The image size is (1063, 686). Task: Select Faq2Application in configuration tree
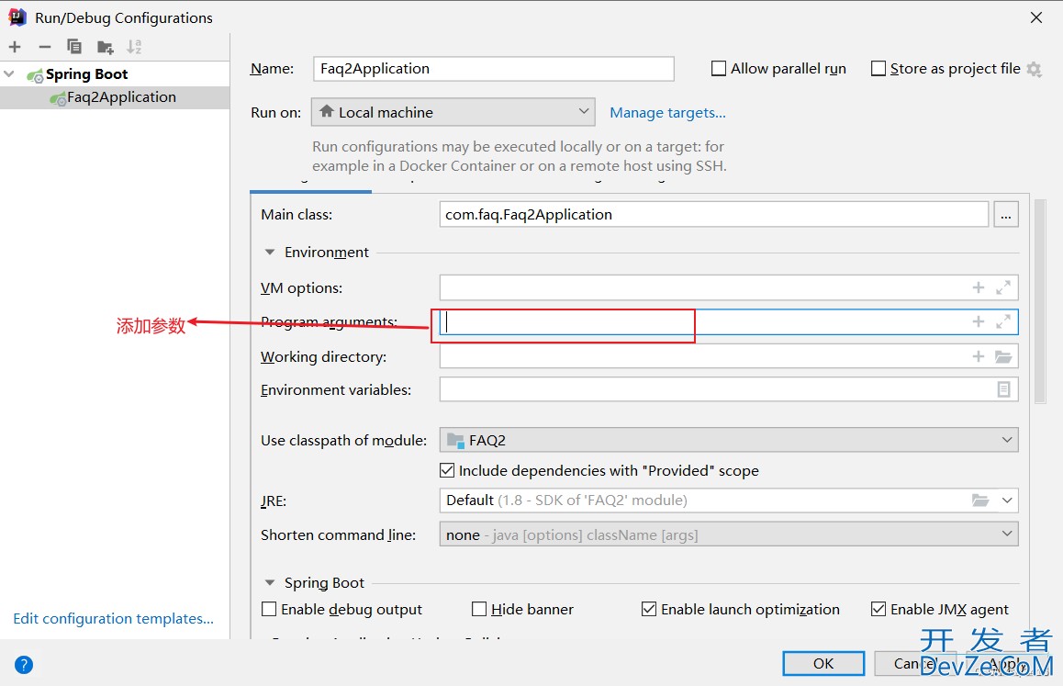tap(115, 97)
